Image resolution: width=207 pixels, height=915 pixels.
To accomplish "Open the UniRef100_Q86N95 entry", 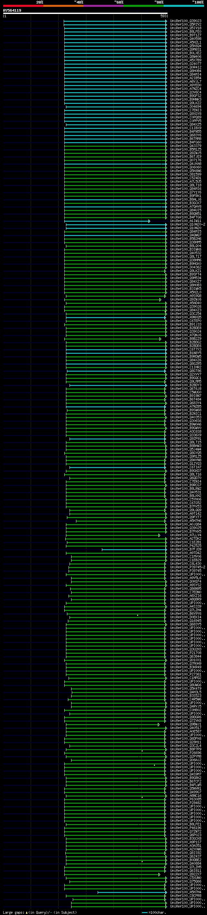I will click(x=186, y=588).
